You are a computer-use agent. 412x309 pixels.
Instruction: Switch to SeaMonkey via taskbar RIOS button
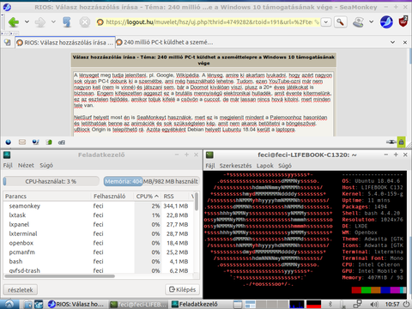76,304
